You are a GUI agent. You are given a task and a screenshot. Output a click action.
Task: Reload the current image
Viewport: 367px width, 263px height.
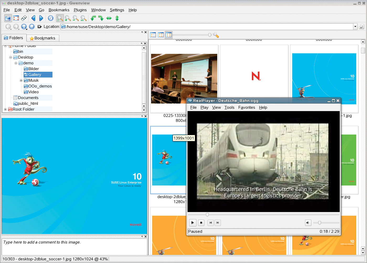[x=51, y=18]
